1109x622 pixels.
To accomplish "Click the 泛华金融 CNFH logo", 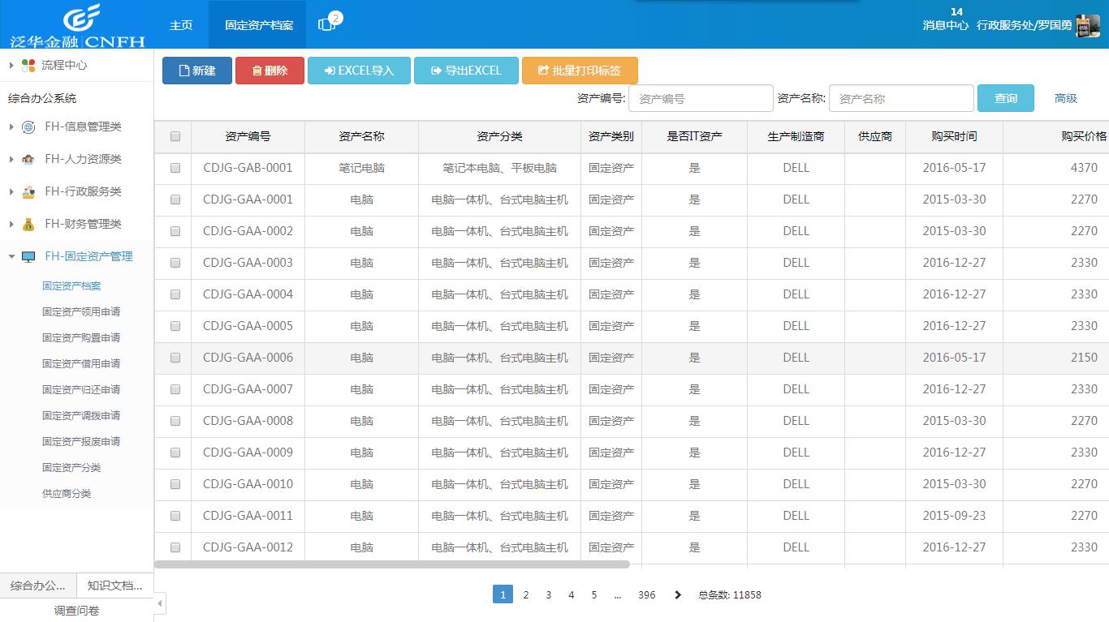I will click(x=76, y=24).
